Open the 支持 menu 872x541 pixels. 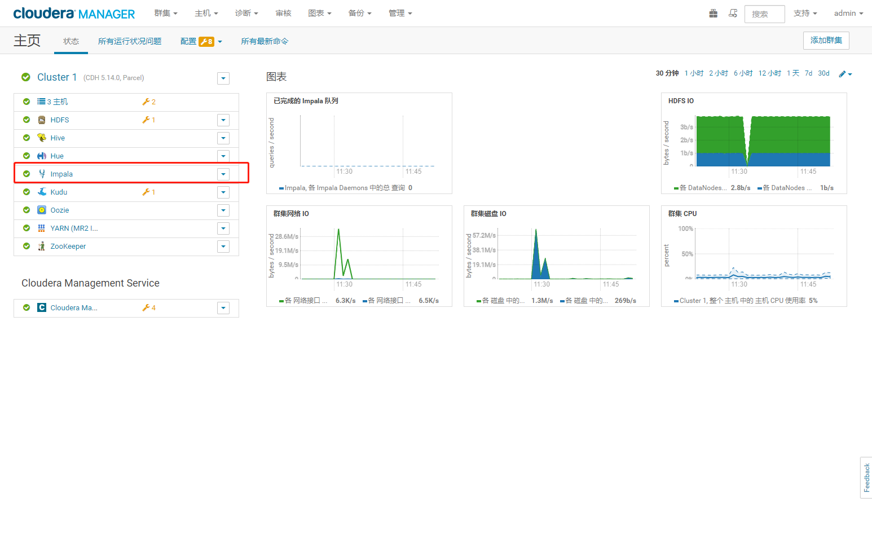[805, 13]
